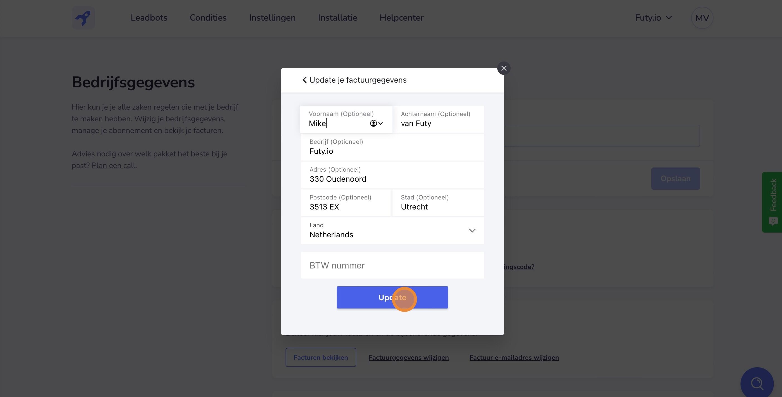Open the Helpcenter menu item
The width and height of the screenshot is (782, 397).
point(401,18)
